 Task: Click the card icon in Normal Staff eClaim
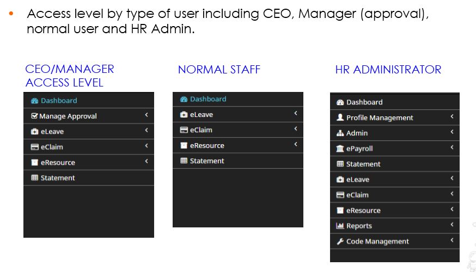(184, 130)
